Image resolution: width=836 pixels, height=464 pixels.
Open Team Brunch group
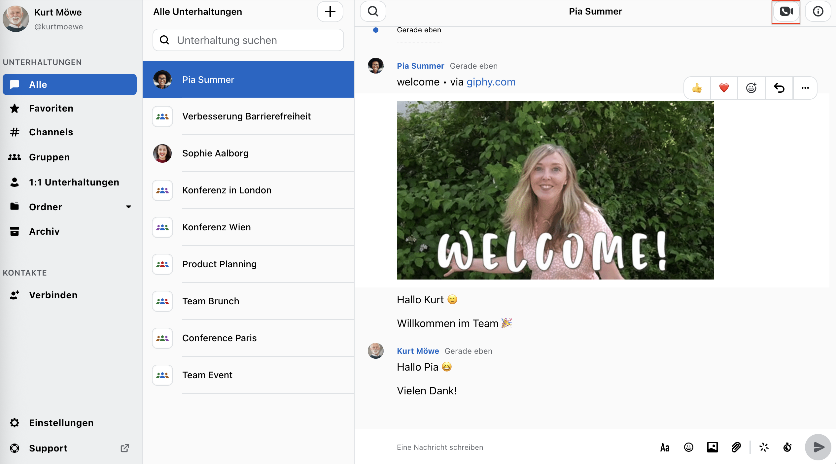[x=248, y=301]
